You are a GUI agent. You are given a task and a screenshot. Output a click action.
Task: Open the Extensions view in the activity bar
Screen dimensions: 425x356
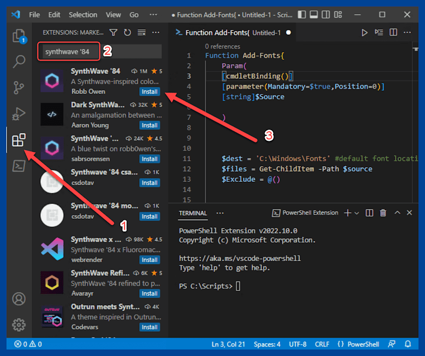[19, 141]
